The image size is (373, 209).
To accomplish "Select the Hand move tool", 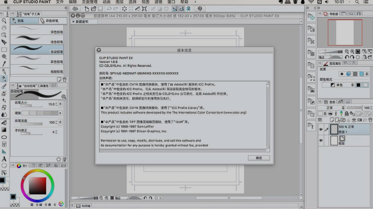I will [4, 28].
